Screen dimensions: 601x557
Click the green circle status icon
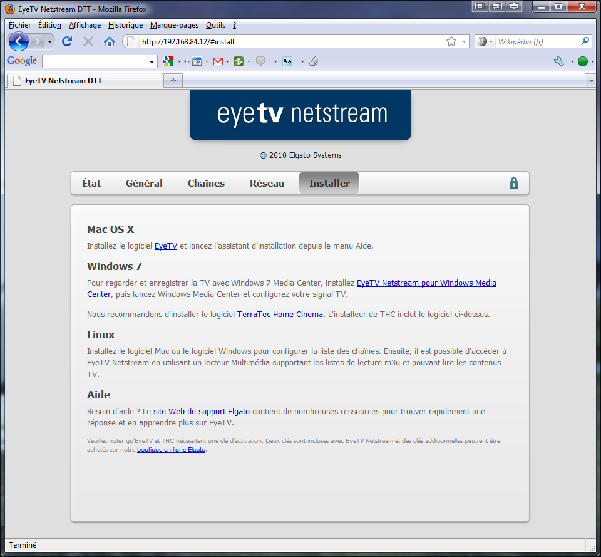click(583, 61)
